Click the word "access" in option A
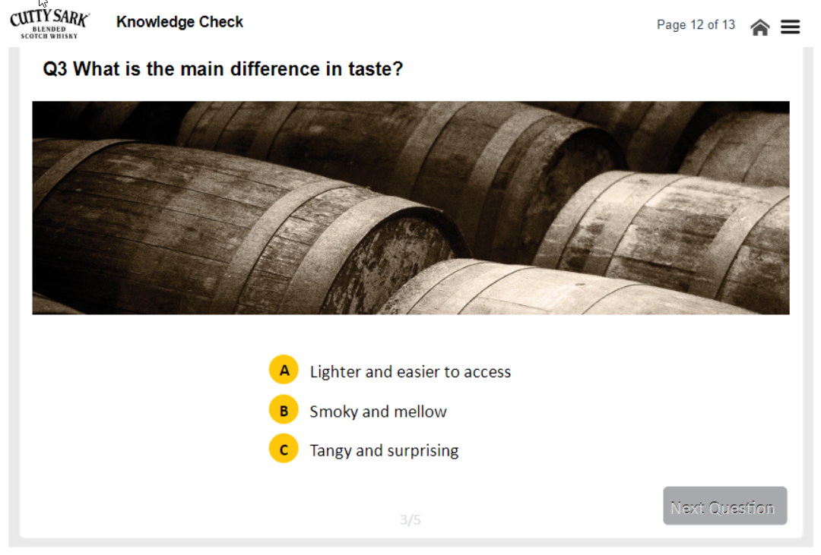 click(x=487, y=372)
